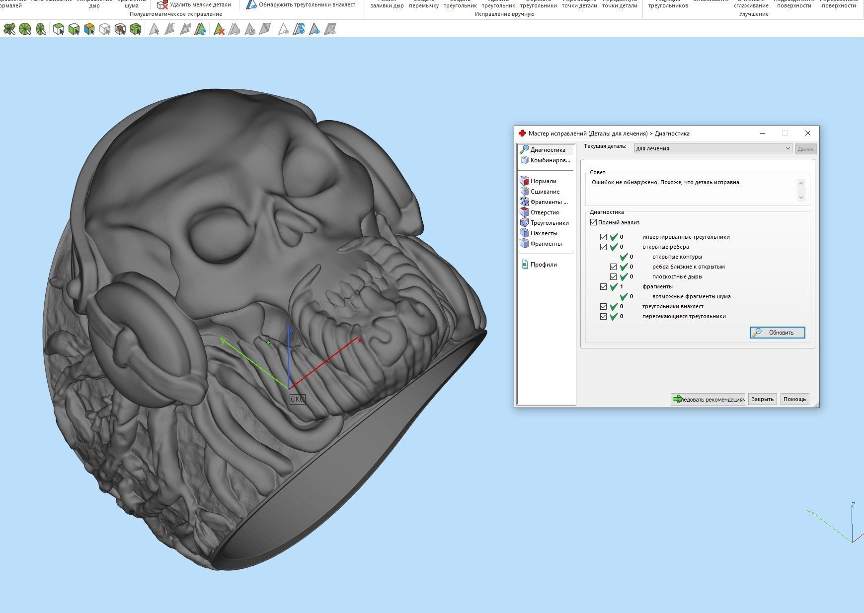The image size is (864, 613).
Task: Close the Мастер исправлений dialog
Action: pos(807,133)
